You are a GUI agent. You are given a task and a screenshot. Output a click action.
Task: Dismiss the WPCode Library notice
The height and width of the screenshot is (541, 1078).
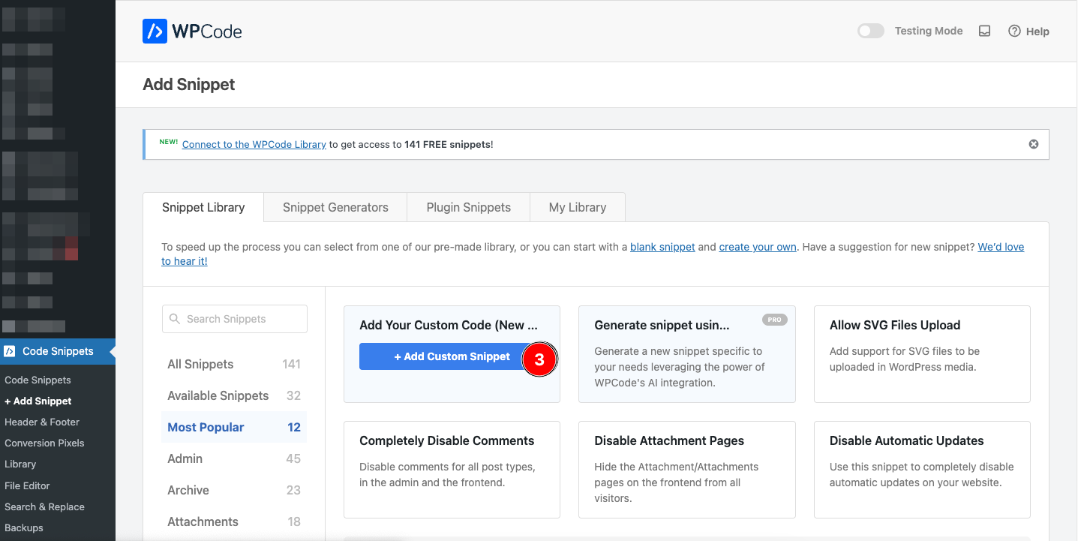[1034, 144]
